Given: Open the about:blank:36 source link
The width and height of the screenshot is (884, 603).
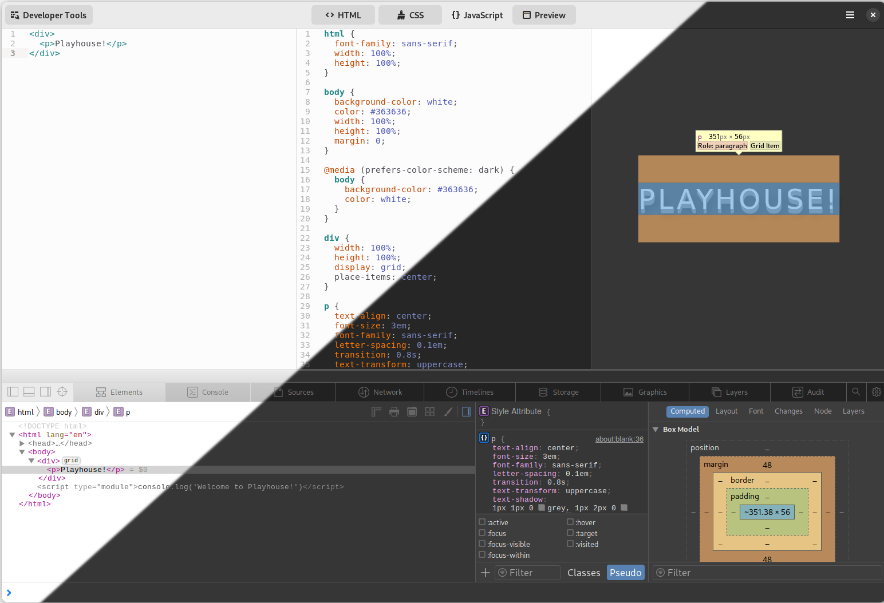Looking at the screenshot, I should (x=619, y=439).
